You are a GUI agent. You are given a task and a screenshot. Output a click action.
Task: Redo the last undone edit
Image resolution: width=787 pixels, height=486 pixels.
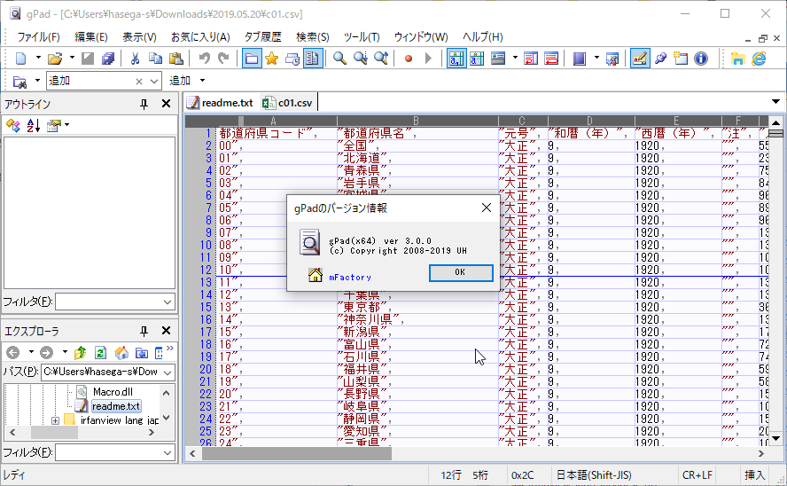click(224, 59)
